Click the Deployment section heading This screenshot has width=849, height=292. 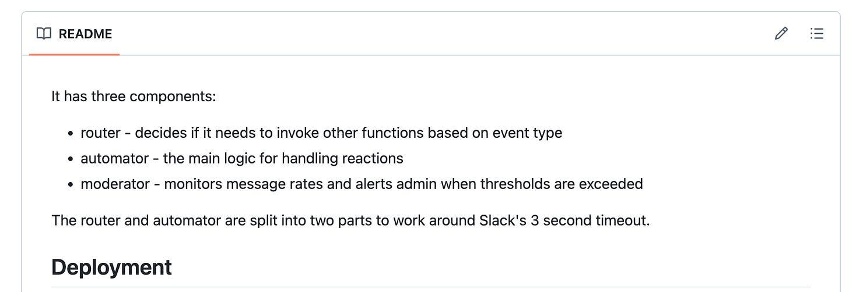(111, 267)
